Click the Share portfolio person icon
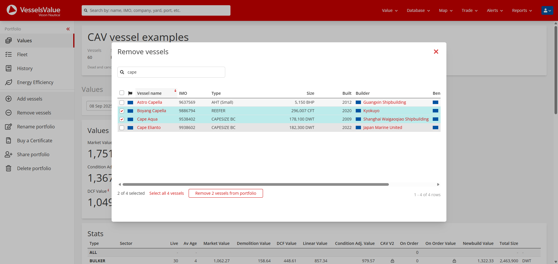 9,154
